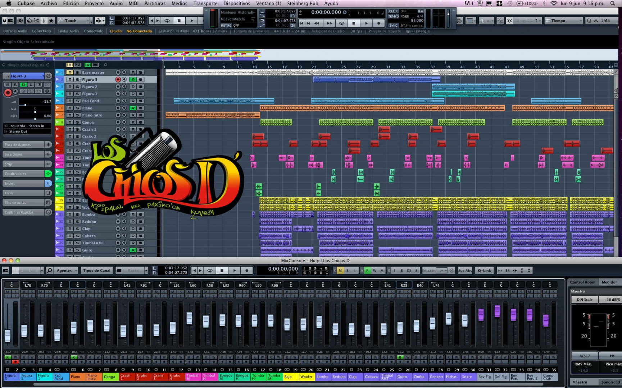Open the Transporte menu
The height and width of the screenshot is (388, 622).
[x=205, y=4]
